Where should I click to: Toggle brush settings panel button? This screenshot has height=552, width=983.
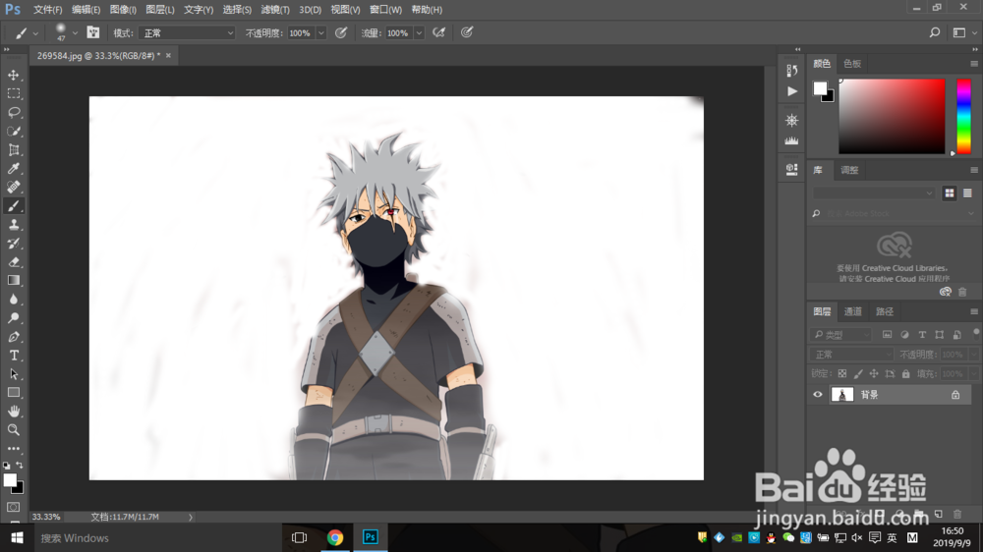(92, 32)
